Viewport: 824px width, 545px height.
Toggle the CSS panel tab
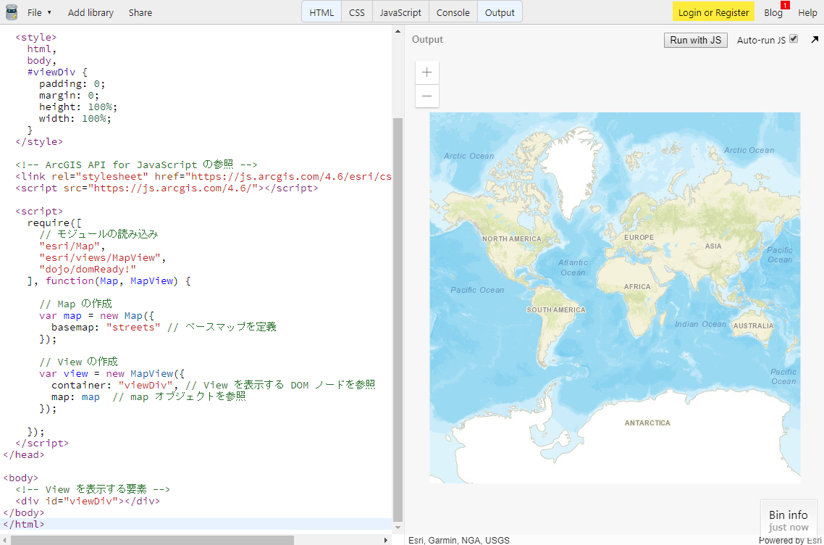pyautogui.click(x=357, y=12)
